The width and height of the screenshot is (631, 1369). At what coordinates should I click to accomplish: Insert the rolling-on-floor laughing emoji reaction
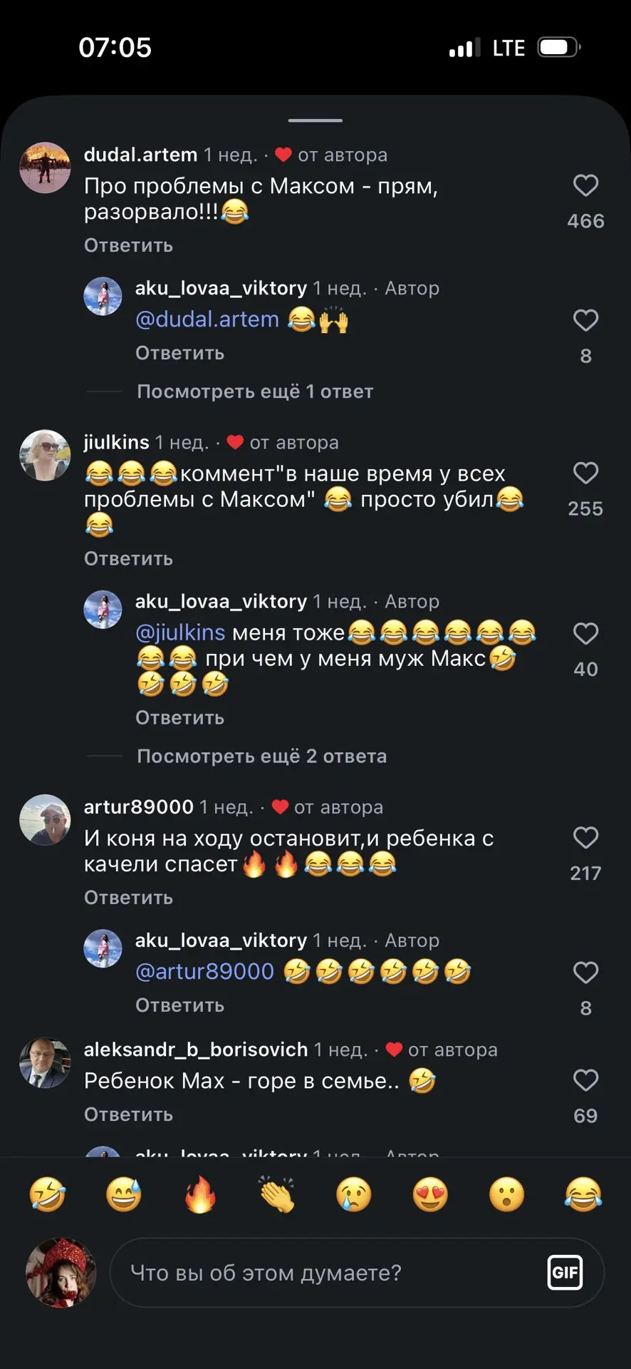click(48, 1194)
